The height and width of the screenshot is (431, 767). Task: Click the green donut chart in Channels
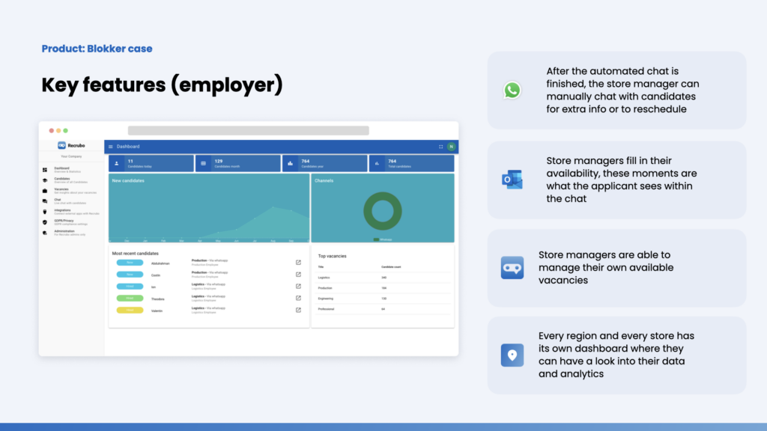tap(383, 211)
